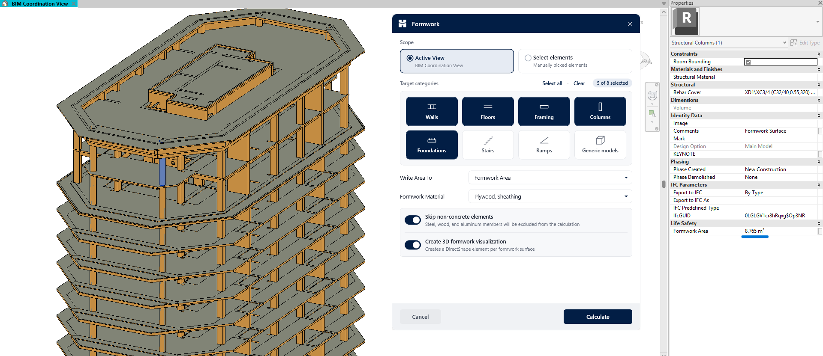Click the Formwork logo icon in dialog header
This screenshot has width=823, height=356.
402,24
